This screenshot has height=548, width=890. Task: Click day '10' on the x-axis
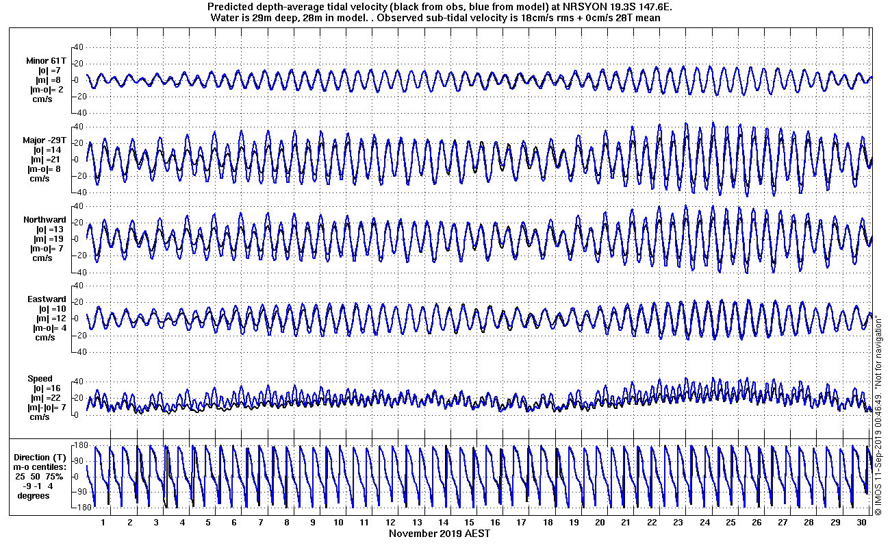coord(339,522)
